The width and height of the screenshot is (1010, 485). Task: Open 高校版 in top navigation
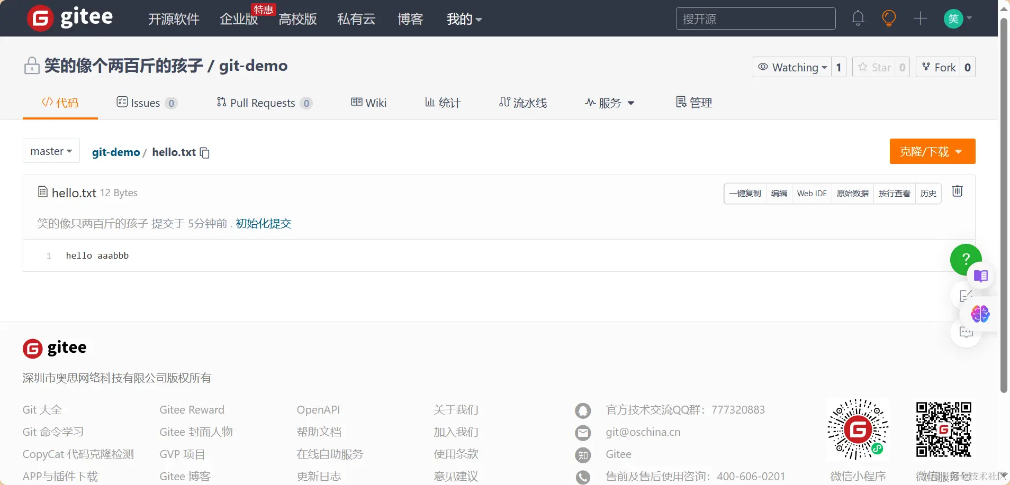tap(297, 19)
